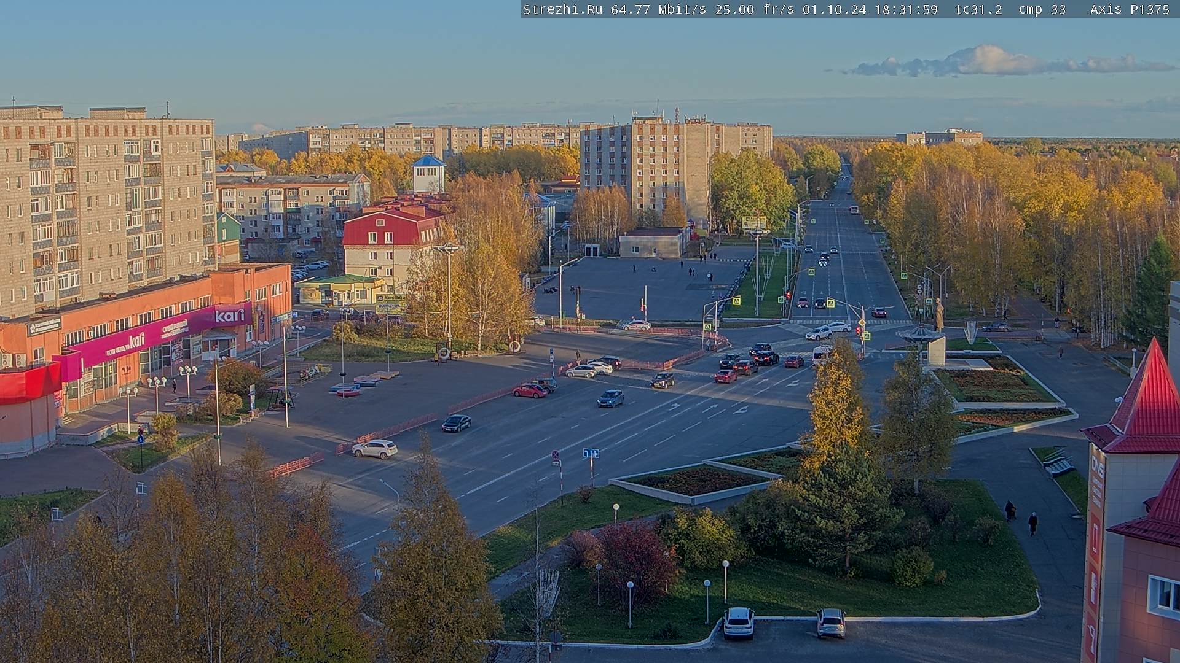Image resolution: width=1180 pixels, height=663 pixels.
Task: Click the 18:31:59 timestamp
Action: 907,9
